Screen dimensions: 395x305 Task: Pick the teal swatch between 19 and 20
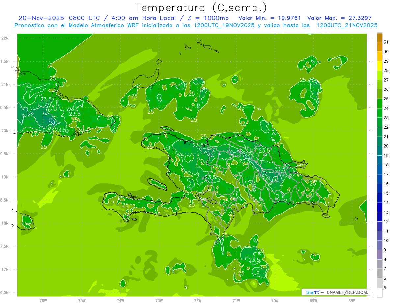(x=380, y=151)
